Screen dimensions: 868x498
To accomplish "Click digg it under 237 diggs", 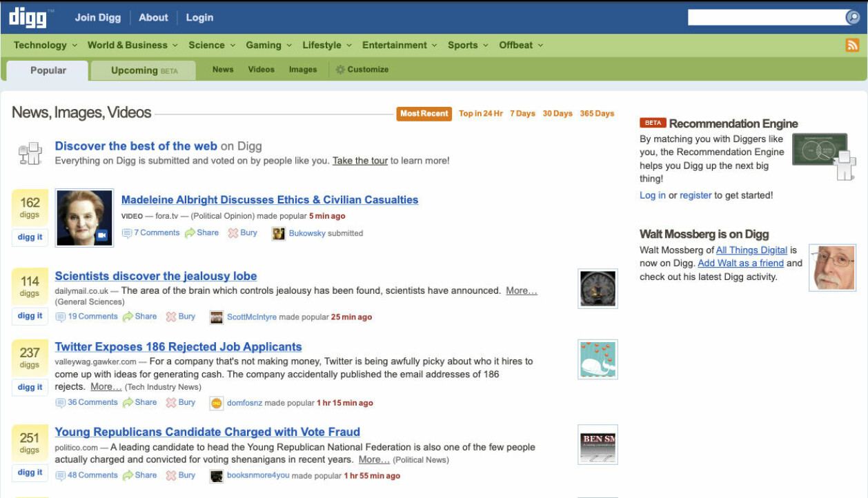I will pos(30,387).
